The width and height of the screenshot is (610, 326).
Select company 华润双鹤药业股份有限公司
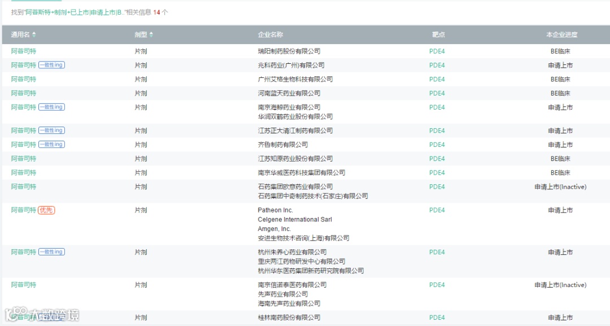click(x=295, y=116)
